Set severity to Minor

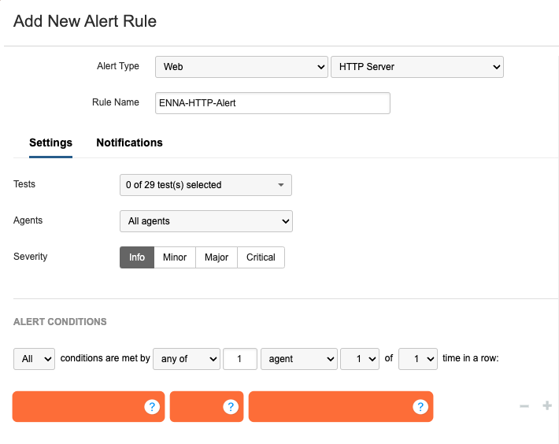pyautogui.click(x=175, y=257)
